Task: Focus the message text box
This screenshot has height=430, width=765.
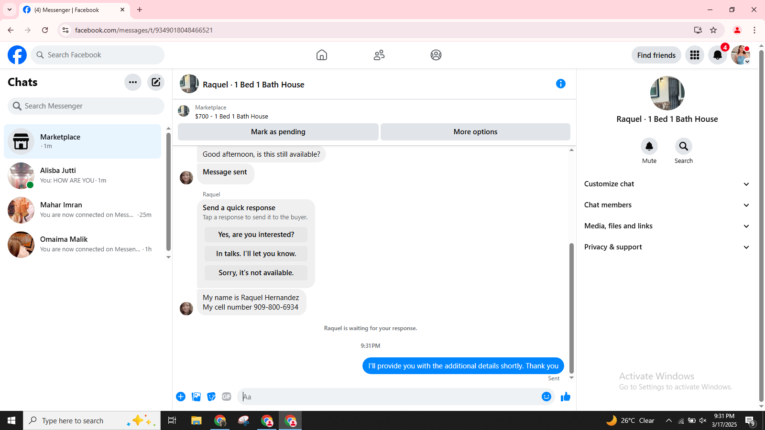Action: (x=388, y=397)
